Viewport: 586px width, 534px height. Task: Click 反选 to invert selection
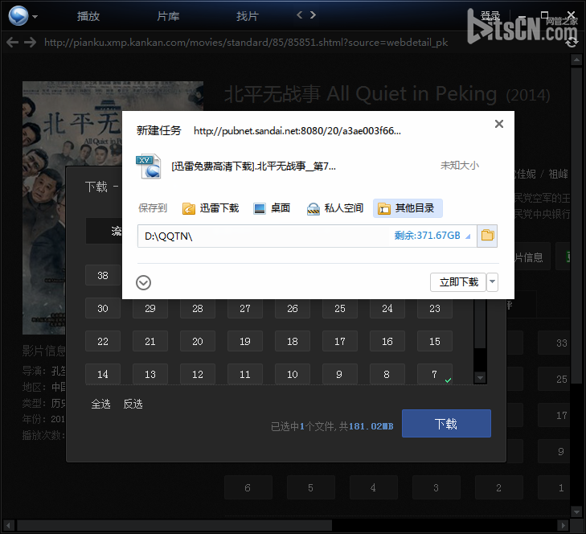(133, 404)
